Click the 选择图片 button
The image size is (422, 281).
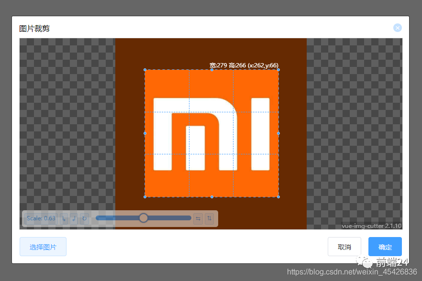(43, 247)
